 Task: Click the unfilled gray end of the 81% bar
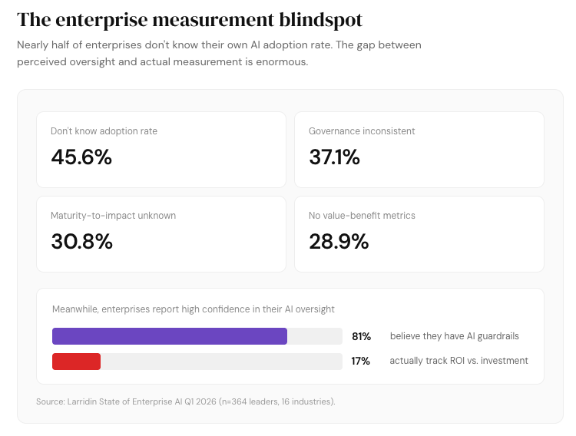(x=314, y=336)
